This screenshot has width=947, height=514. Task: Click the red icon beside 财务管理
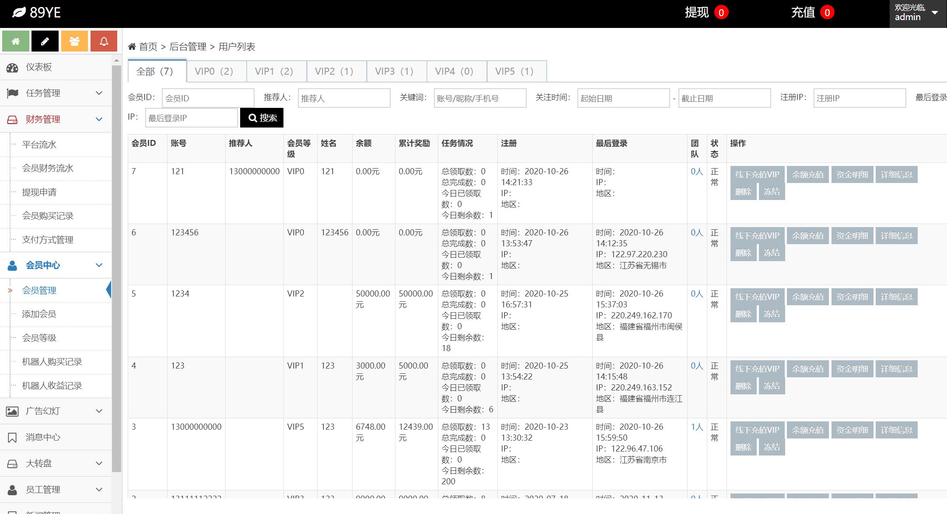coord(12,119)
